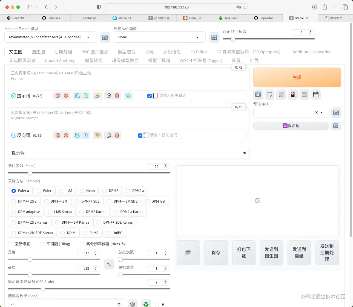Click the 发送到图生图 button
The height and width of the screenshot is (307, 353).
(x=271, y=253)
